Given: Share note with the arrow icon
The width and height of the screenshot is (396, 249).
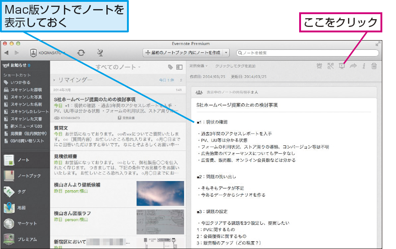Looking at the screenshot, I should (x=353, y=66).
